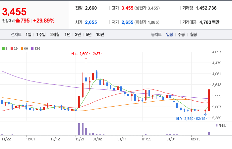This screenshot has width=232, height=149.
Task: Click the 01/02 date axis label
Action: [x=97, y=139]
